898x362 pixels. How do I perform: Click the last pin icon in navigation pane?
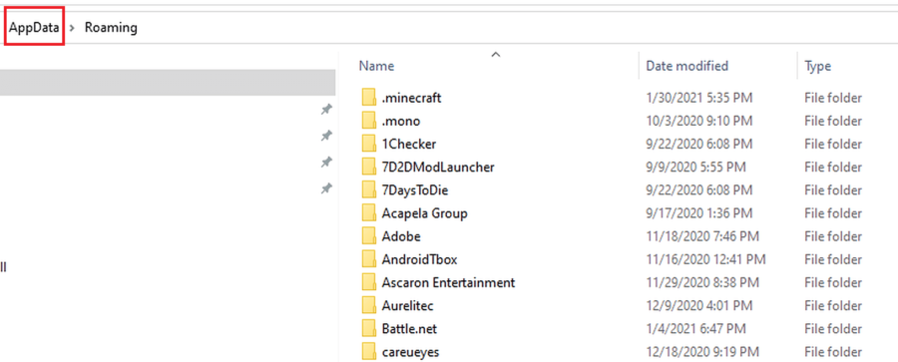tap(326, 187)
